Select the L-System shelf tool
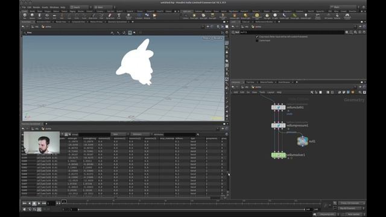 [139, 16]
